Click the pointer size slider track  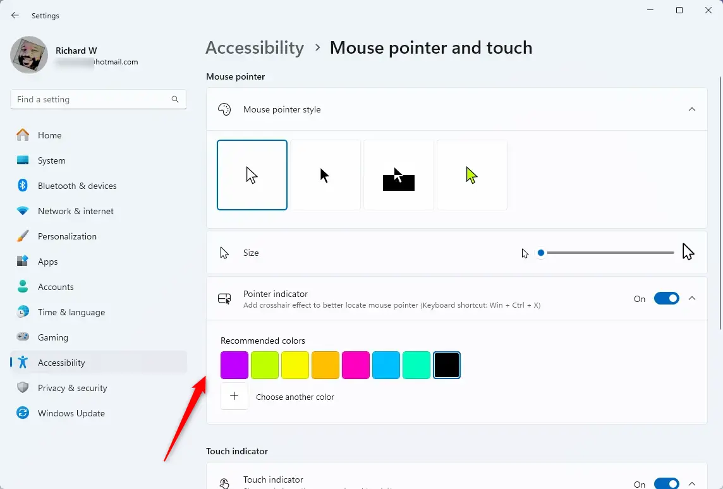[606, 253]
